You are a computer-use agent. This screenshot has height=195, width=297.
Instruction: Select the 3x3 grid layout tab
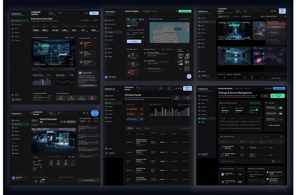[x=225, y=16]
